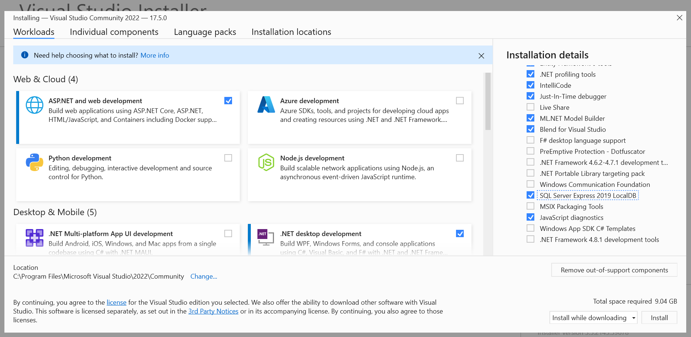Click Remove out-of-support components button
Viewport: 691px width, 337px height.
(614, 270)
